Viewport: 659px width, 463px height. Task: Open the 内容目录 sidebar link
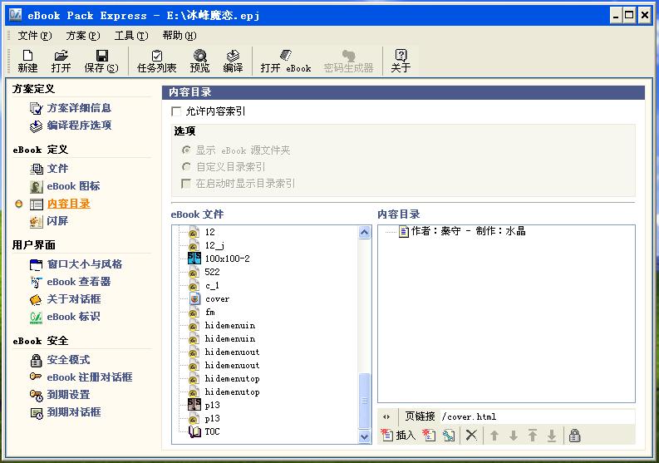point(68,204)
